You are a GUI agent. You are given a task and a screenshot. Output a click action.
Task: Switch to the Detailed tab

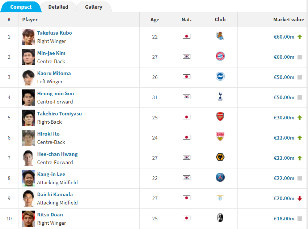click(58, 7)
